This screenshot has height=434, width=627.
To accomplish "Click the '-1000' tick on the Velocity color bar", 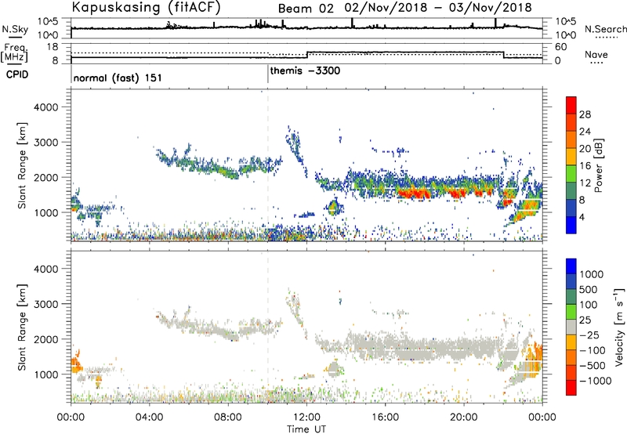I will (x=596, y=381).
